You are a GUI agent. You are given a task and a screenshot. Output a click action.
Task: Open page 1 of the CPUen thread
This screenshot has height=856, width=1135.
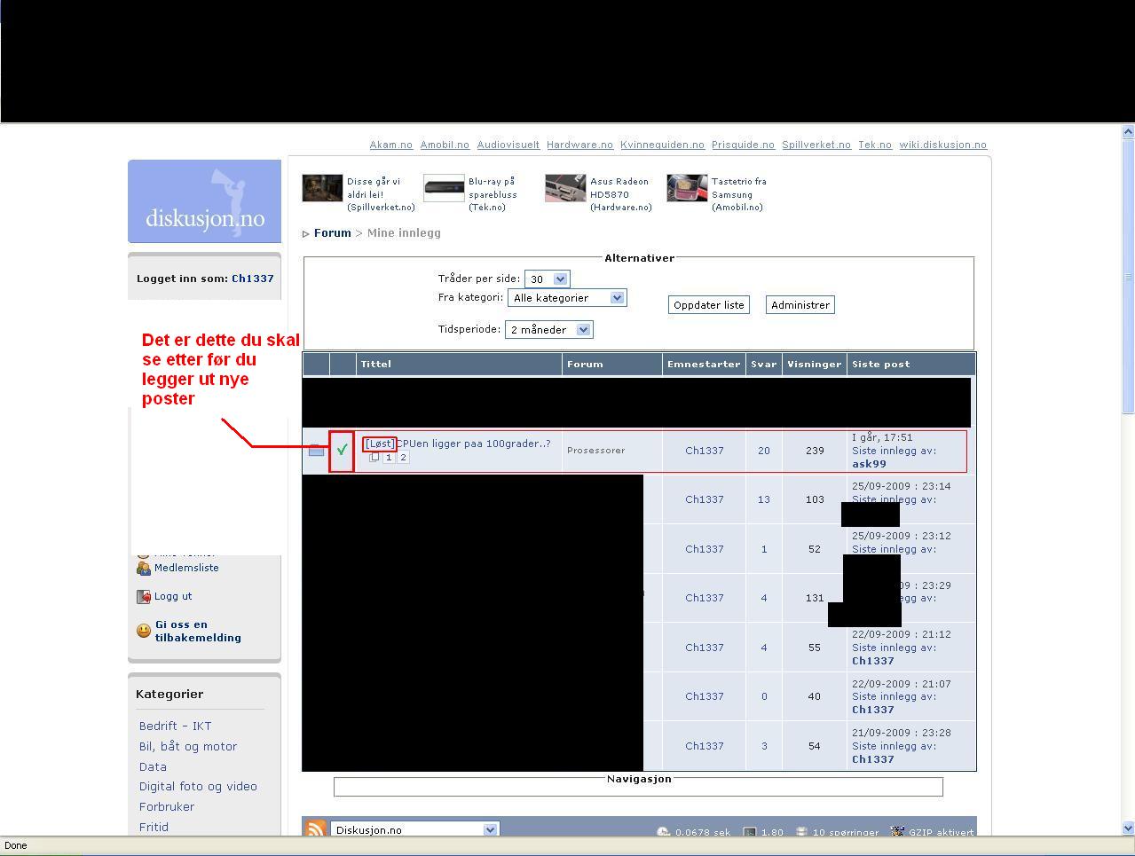point(389,458)
